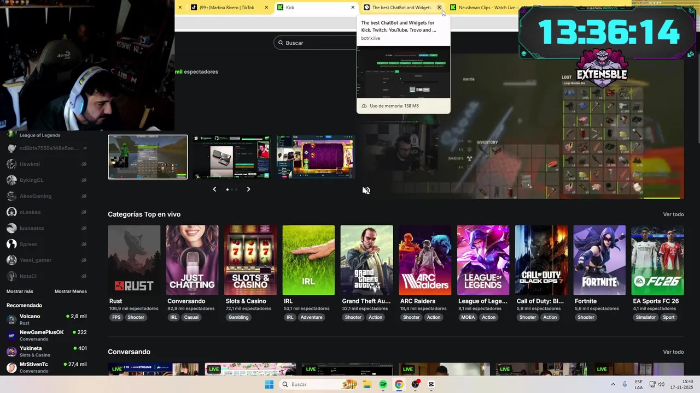Open Google Chrome from the taskbar

[x=399, y=385]
